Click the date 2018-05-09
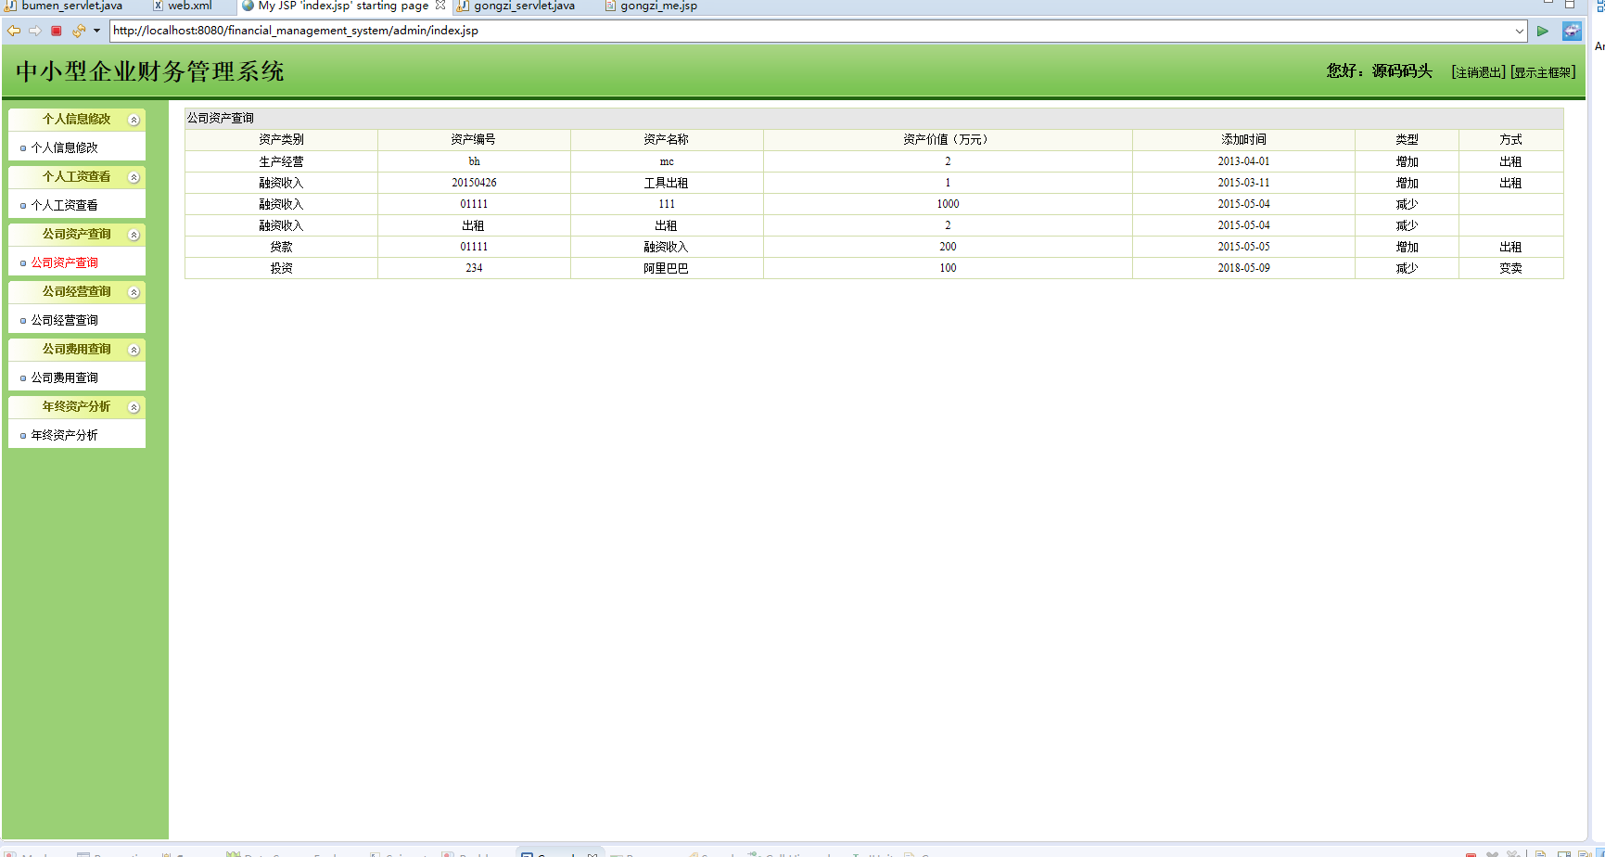 tap(1243, 268)
